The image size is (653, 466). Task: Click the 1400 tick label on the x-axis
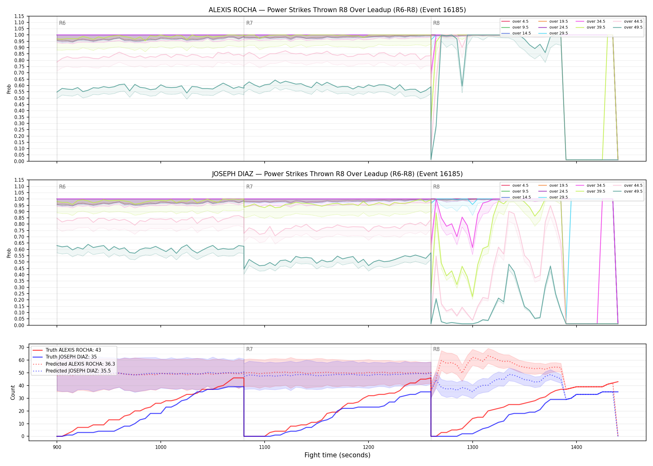pyautogui.click(x=577, y=447)
